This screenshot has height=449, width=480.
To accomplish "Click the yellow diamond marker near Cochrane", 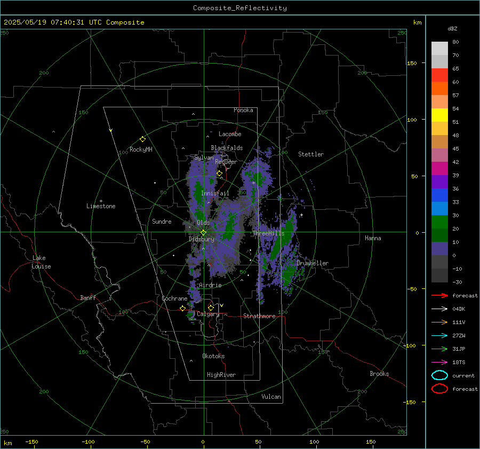I will (x=182, y=309).
